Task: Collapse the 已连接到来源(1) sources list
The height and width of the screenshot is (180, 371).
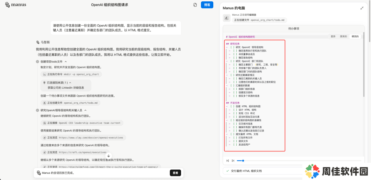Action: [x=70, y=83]
